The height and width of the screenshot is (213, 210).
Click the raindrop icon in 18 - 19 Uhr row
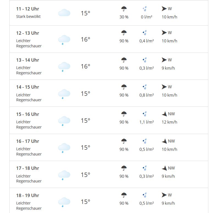(x=145, y=195)
